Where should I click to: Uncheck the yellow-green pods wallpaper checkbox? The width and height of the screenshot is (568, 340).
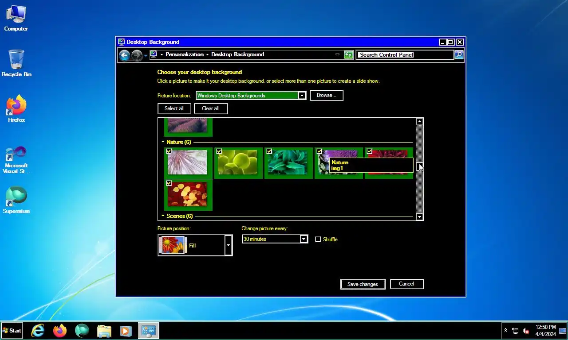[219, 151]
